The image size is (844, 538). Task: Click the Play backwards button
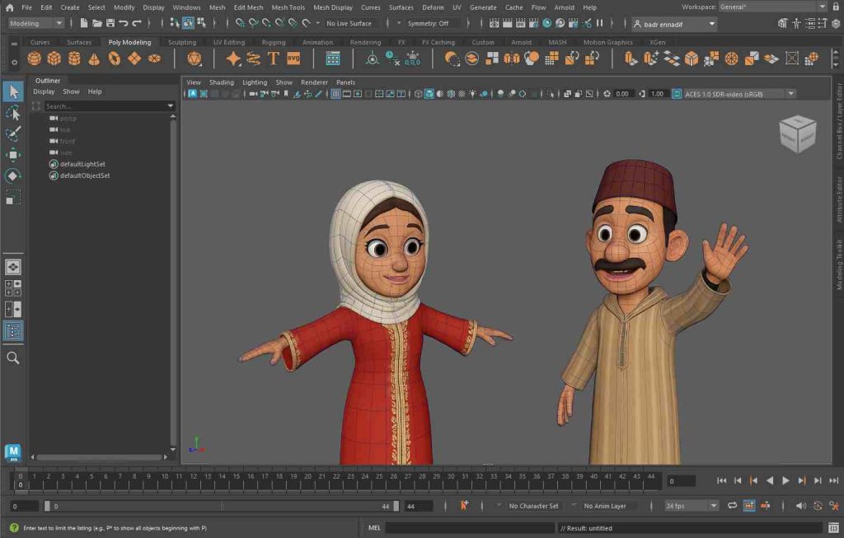click(770, 480)
